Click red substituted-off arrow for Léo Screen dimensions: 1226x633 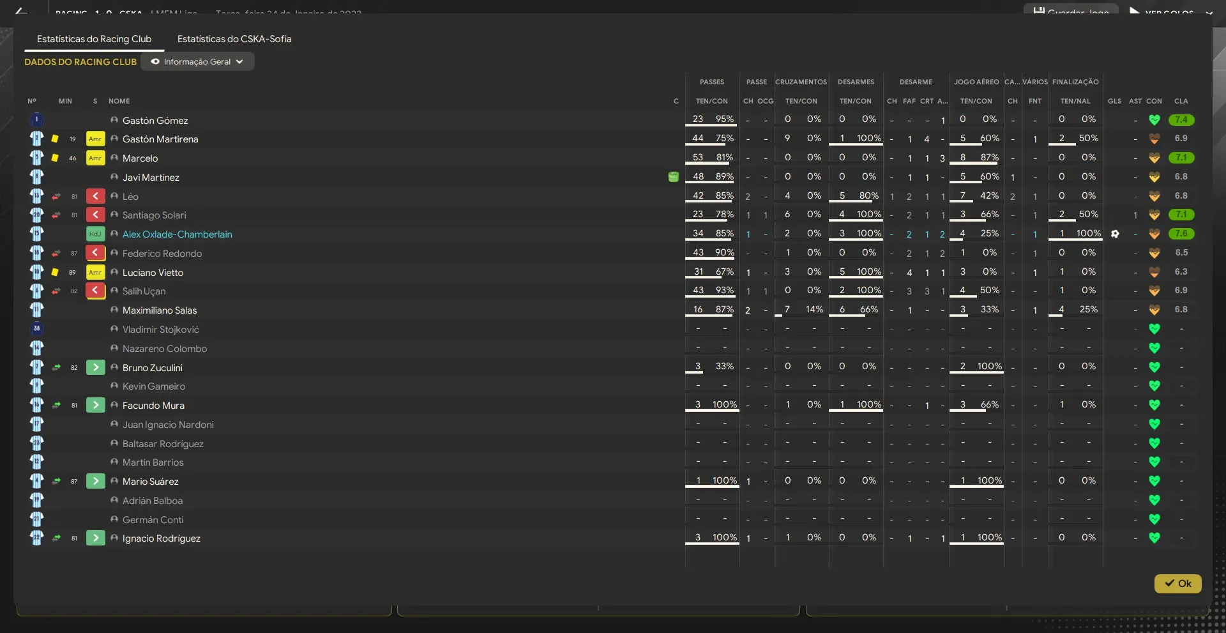tap(95, 196)
